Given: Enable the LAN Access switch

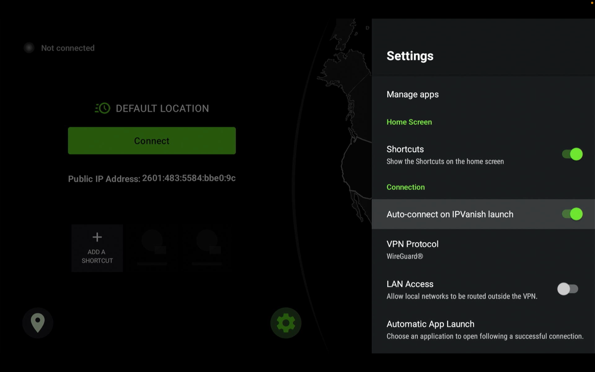Looking at the screenshot, I should 568,289.
